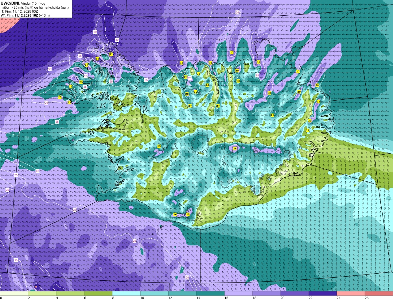Click the yellow max-gust label 33
The image size is (393, 300).
(181, 63)
